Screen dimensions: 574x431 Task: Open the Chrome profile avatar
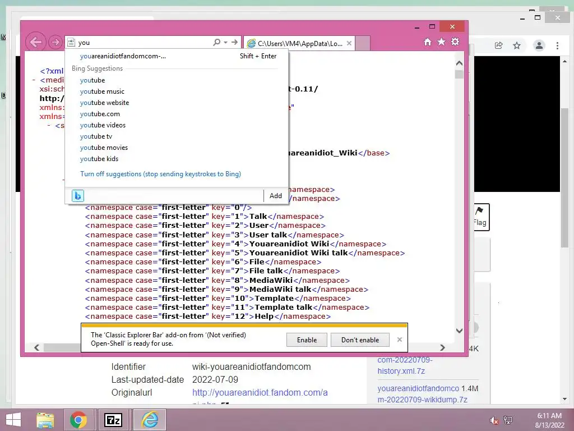coord(539,45)
